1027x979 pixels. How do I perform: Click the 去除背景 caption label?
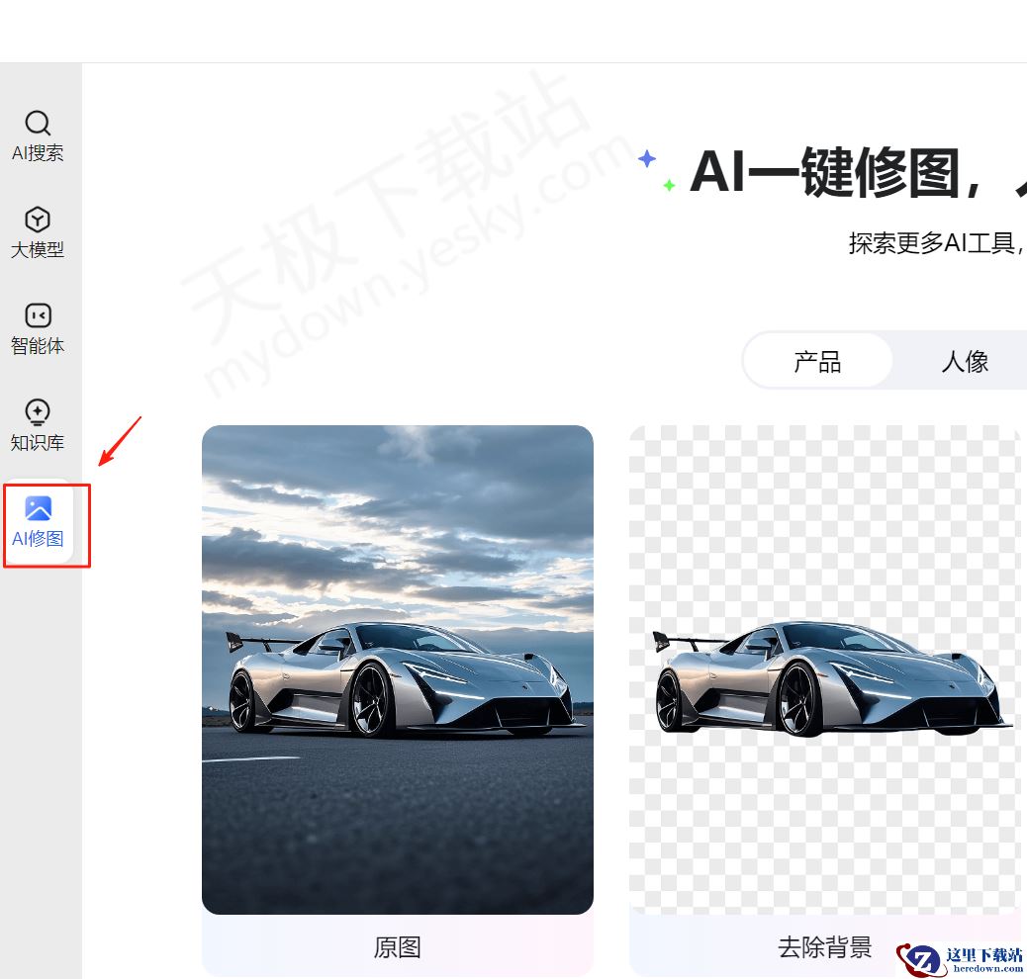pyautogui.click(x=824, y=946)
